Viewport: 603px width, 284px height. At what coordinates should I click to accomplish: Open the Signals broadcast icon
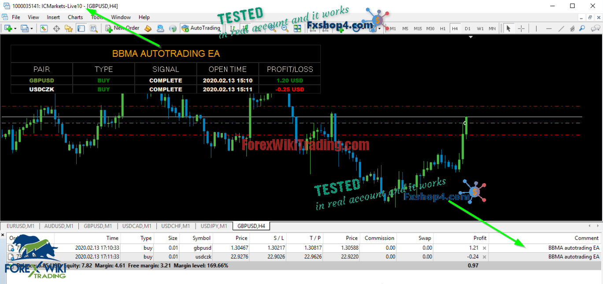(x=173, y=28)
